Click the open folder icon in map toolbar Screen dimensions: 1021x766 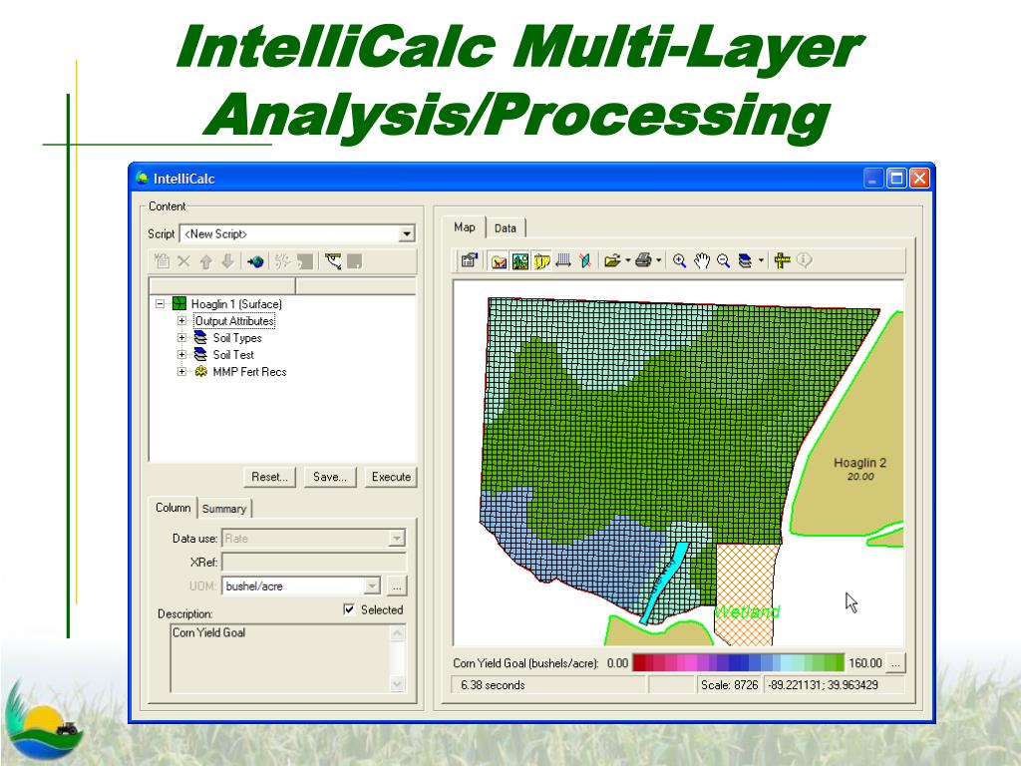coord(611,261)
